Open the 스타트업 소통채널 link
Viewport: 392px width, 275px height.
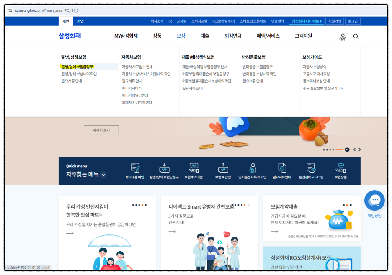point(253,21)
